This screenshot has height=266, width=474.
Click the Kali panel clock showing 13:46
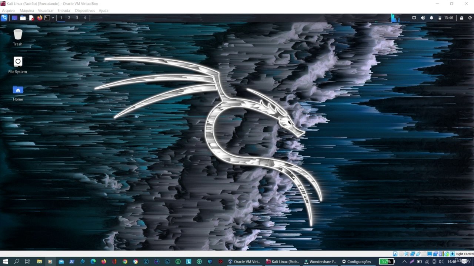click(x=449, y=18)
